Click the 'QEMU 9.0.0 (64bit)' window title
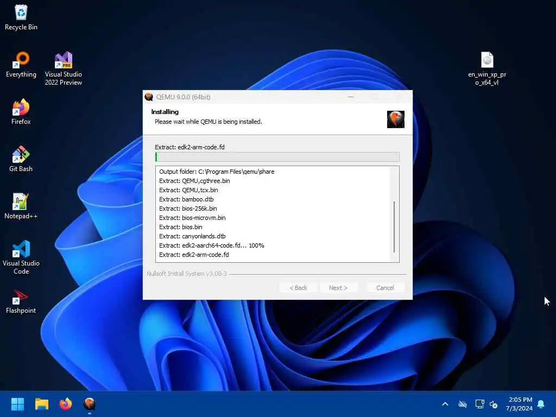The image size is (556, 417). [x=184, y=97]
